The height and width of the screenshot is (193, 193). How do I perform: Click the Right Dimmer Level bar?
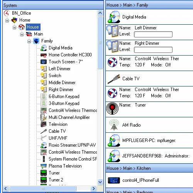click(153, 50)
